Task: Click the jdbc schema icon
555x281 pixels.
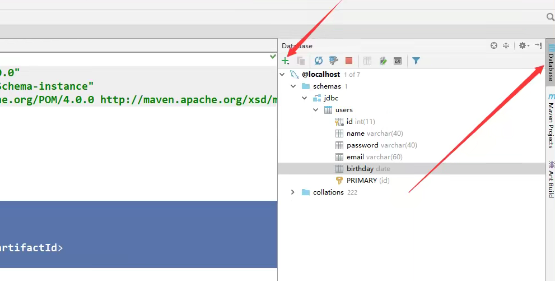Action: click(x=317, y=98)
